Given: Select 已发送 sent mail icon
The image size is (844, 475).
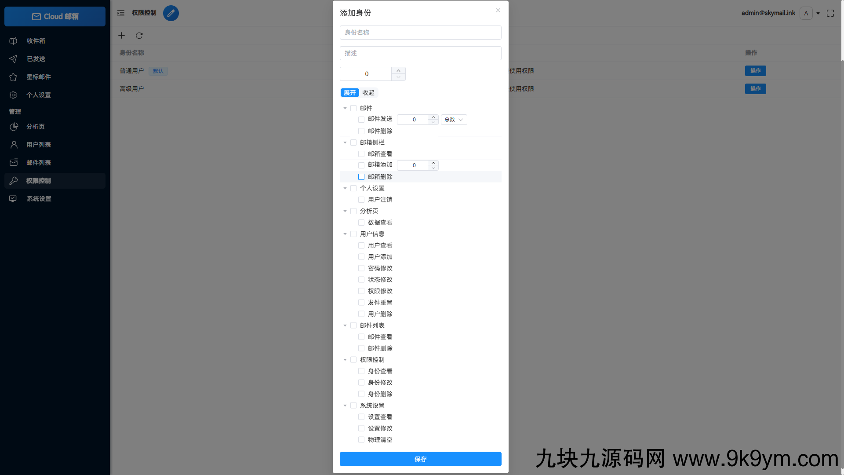Looking at the screenshot, I should point(13,58).
